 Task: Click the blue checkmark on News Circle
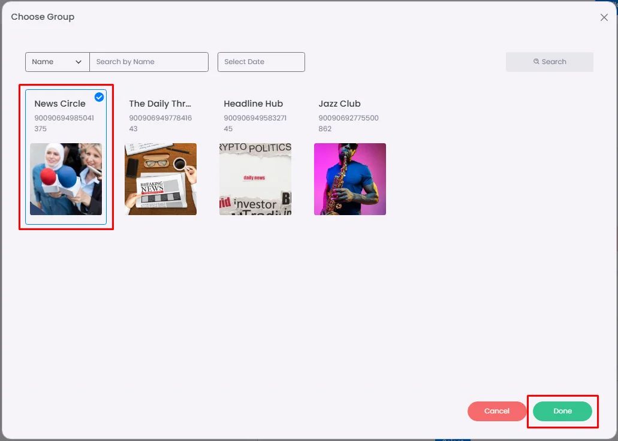click(x=99, y=97)
